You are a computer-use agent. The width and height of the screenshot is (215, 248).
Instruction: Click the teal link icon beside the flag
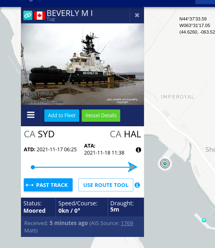coord(28,15)
